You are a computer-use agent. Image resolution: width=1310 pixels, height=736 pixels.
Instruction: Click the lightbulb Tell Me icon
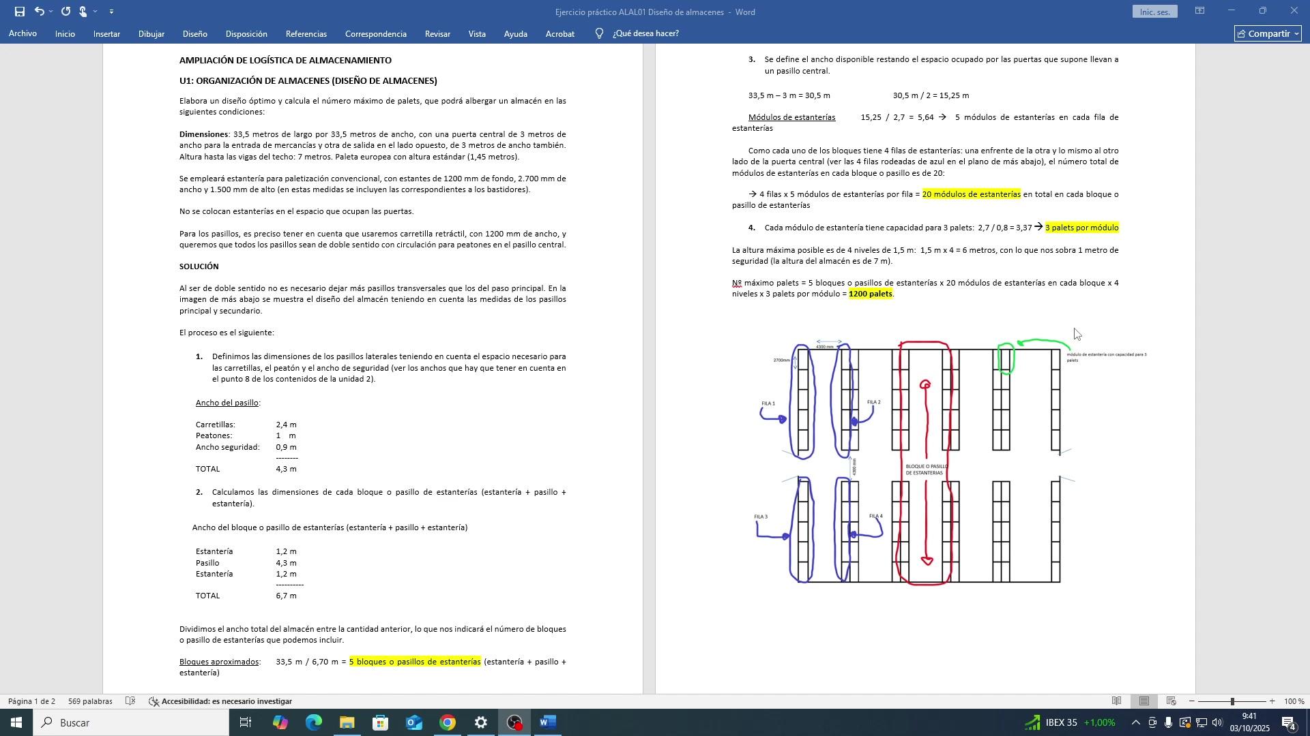[599, 33]
